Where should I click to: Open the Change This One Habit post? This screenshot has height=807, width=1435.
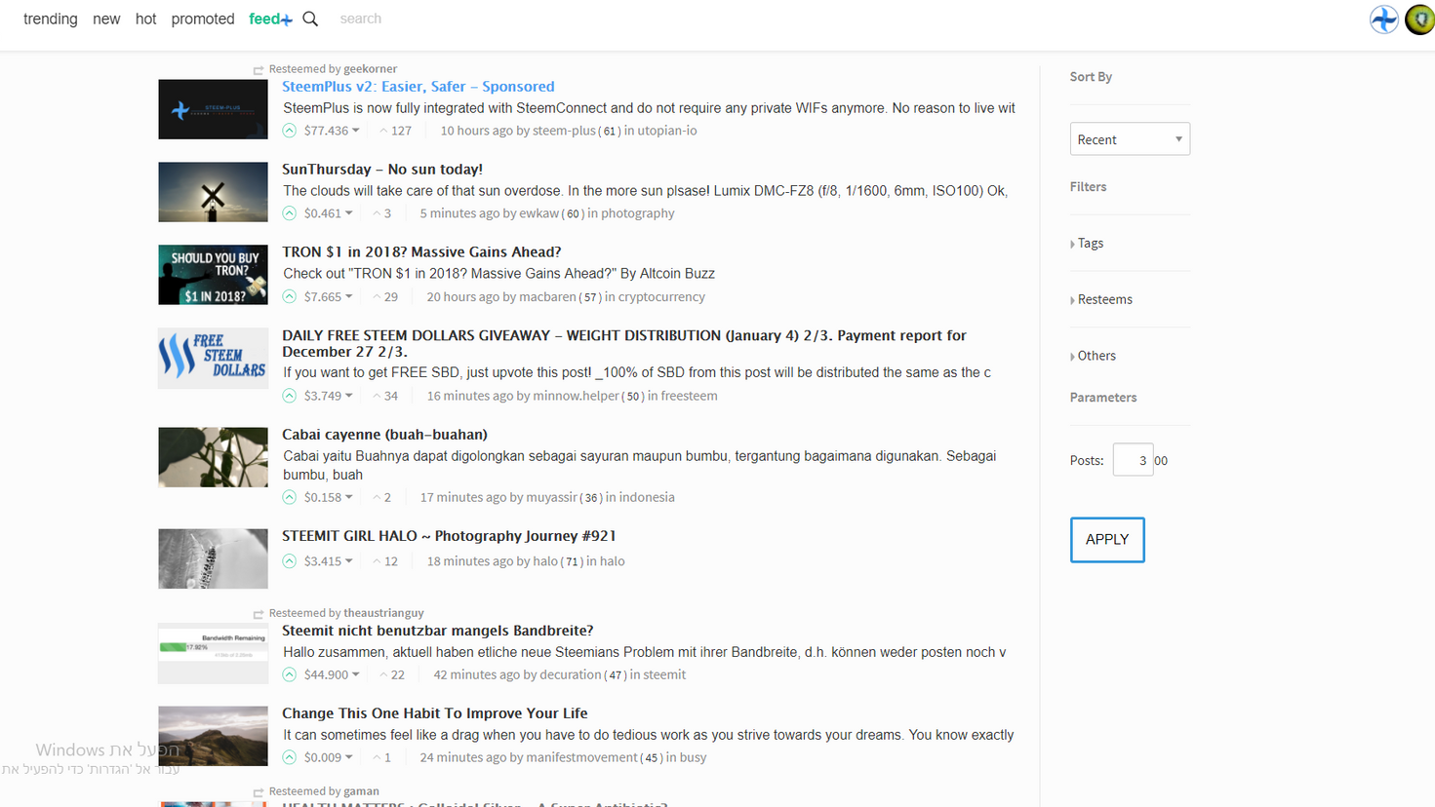click(x=435, y=713)
